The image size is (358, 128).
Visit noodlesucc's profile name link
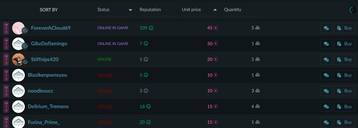click(x=41, y=91)
